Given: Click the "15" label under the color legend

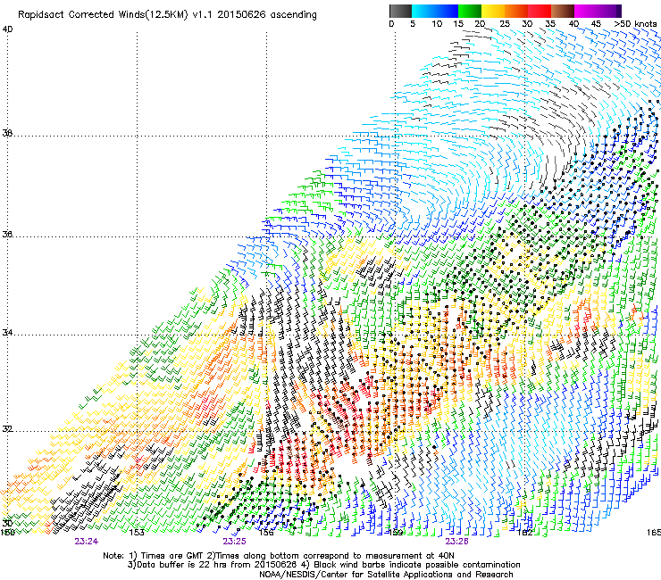Looking at the screenshot, I should pos(458,23).
